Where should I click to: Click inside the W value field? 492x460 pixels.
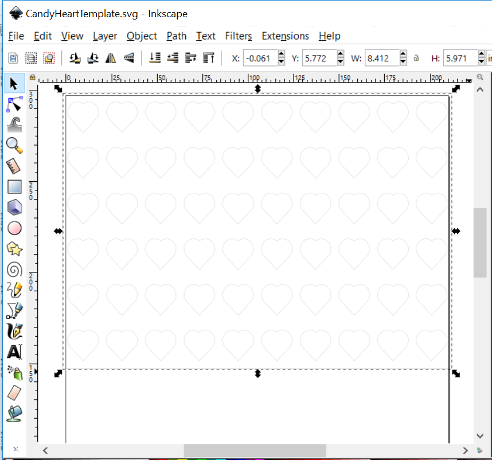point(381,58)
